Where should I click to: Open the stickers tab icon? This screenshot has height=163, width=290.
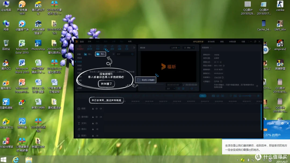pos(98,47)
